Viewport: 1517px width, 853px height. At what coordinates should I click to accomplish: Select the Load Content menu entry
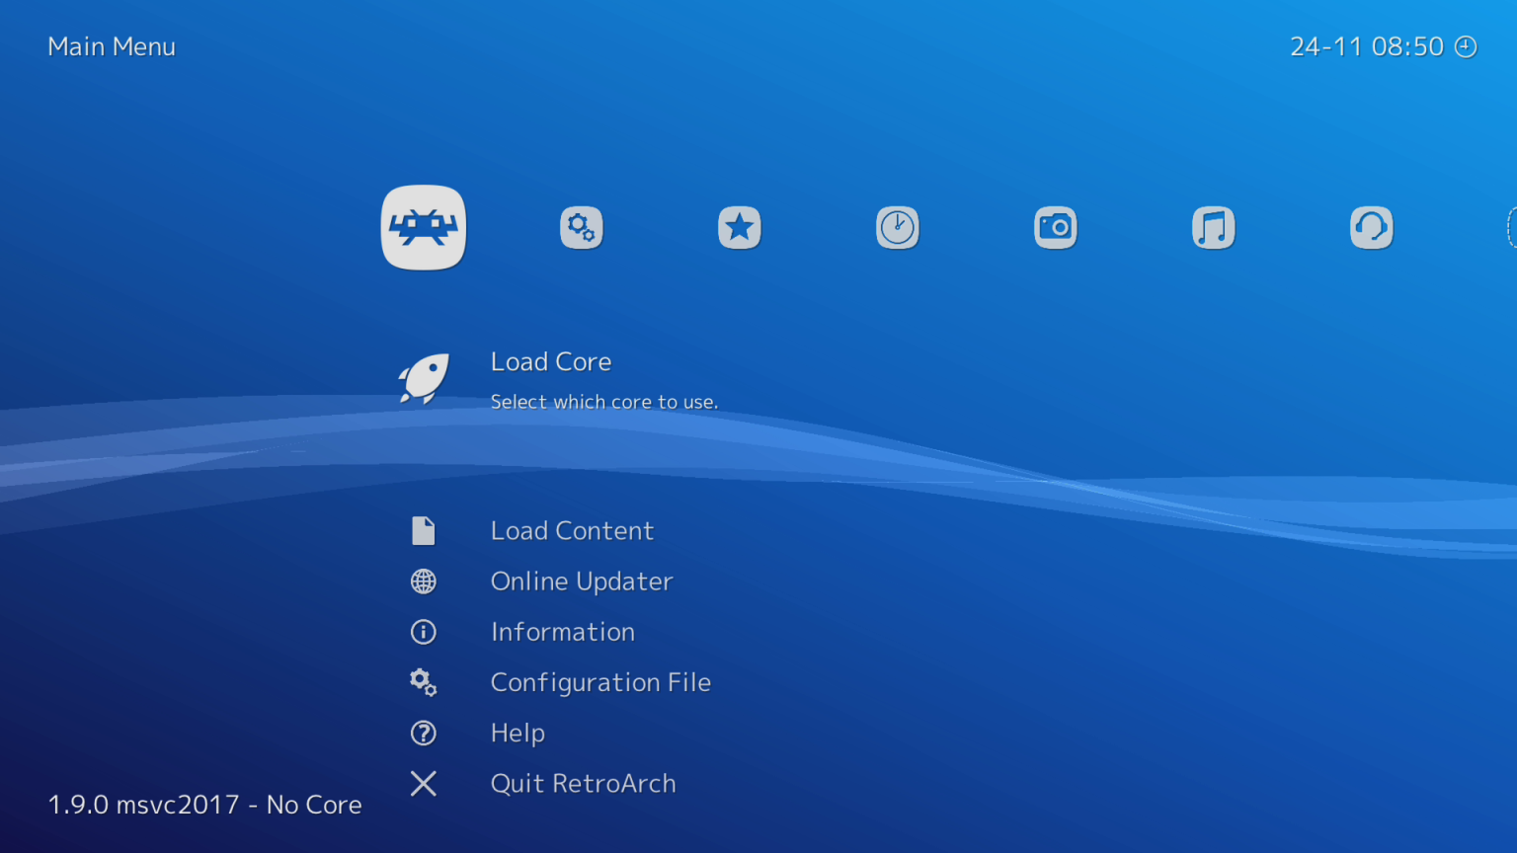[x=572, y=530]
